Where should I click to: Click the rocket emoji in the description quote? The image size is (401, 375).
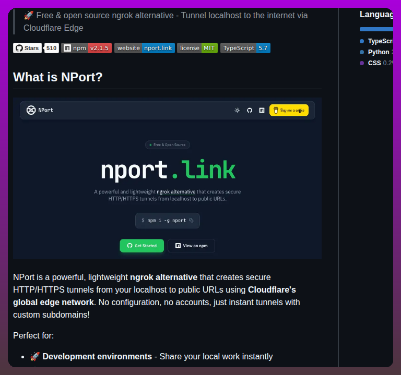pyautogui.click(x=29, y=15)
